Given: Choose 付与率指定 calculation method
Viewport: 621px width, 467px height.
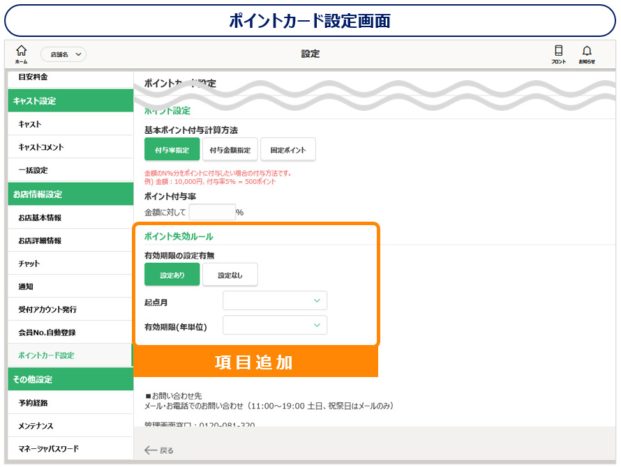Looking at the screenshot, I should point(172,149).
